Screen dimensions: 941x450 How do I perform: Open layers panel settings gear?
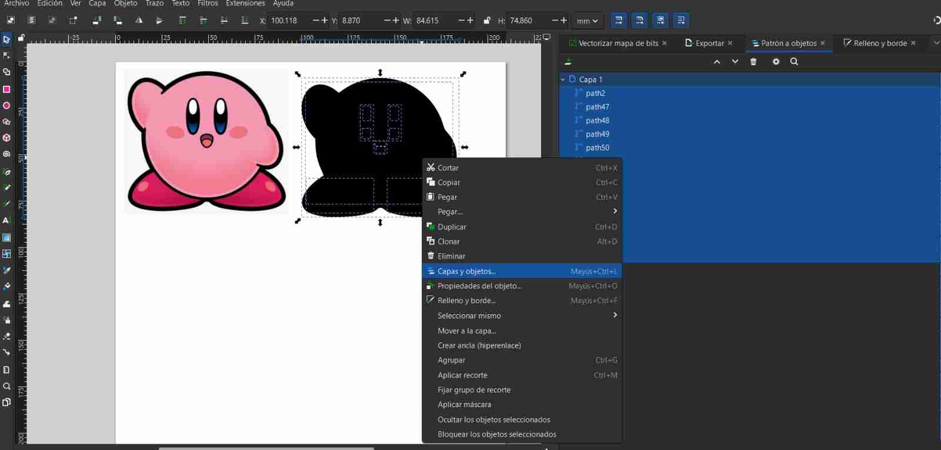[x=776, y=62]
